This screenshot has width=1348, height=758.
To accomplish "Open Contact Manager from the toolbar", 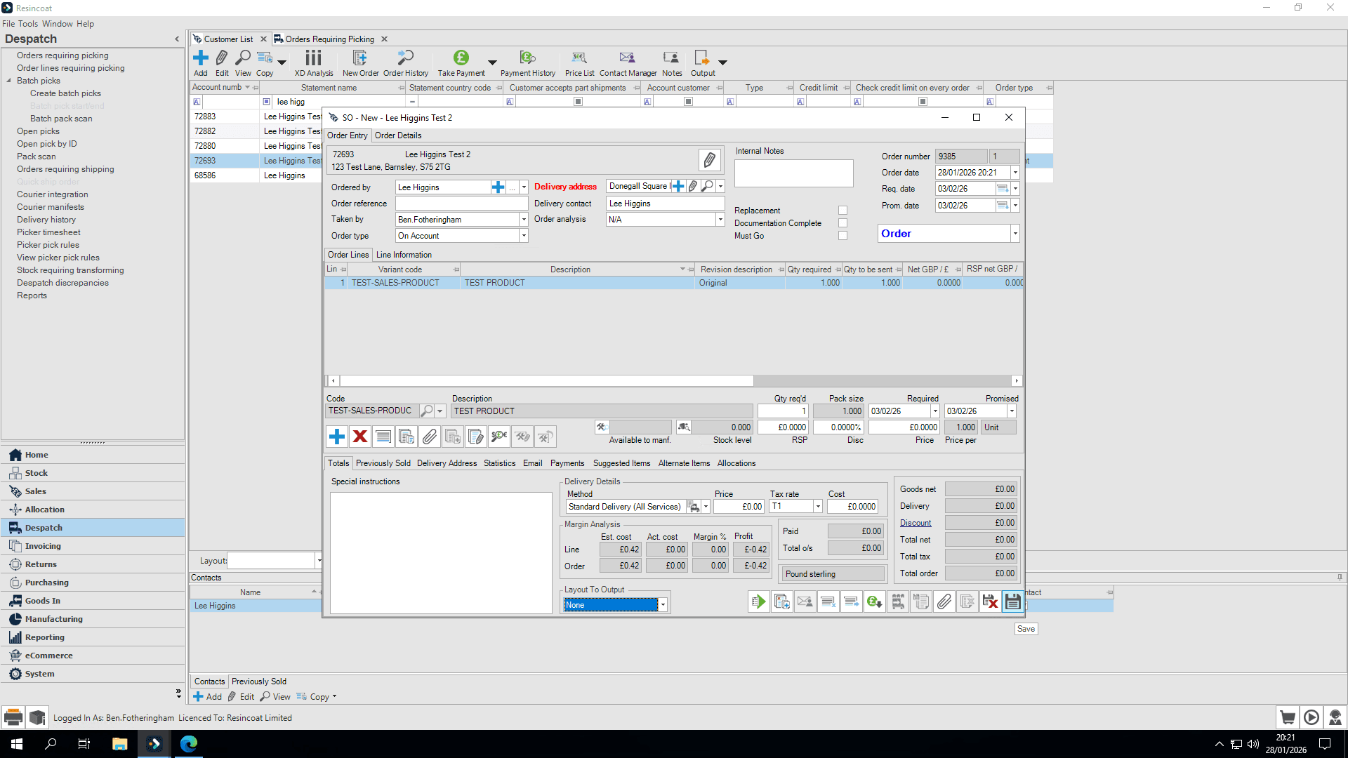I will click(x=628, y=63).
